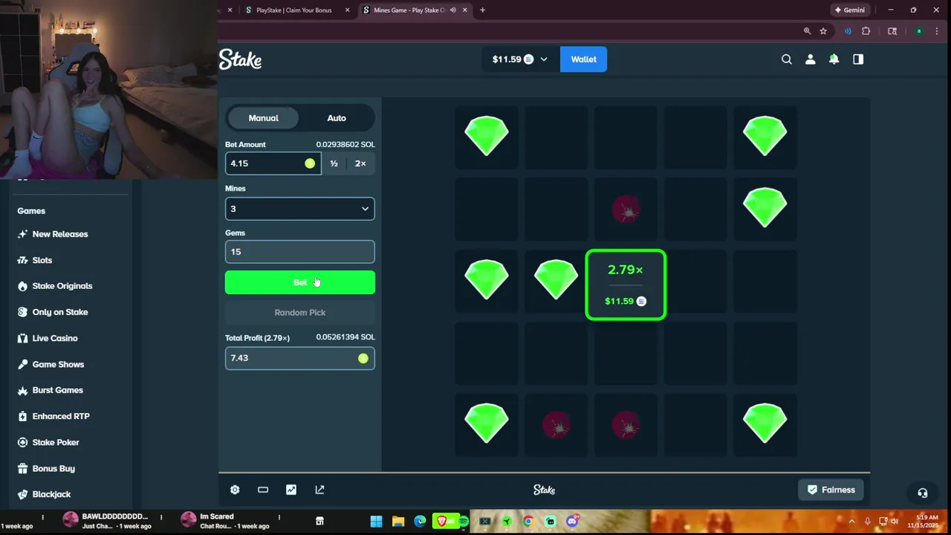Open a new browser tab
Image resolution: width=951 pixels, height=535 pixels.
tap(482, 10)
